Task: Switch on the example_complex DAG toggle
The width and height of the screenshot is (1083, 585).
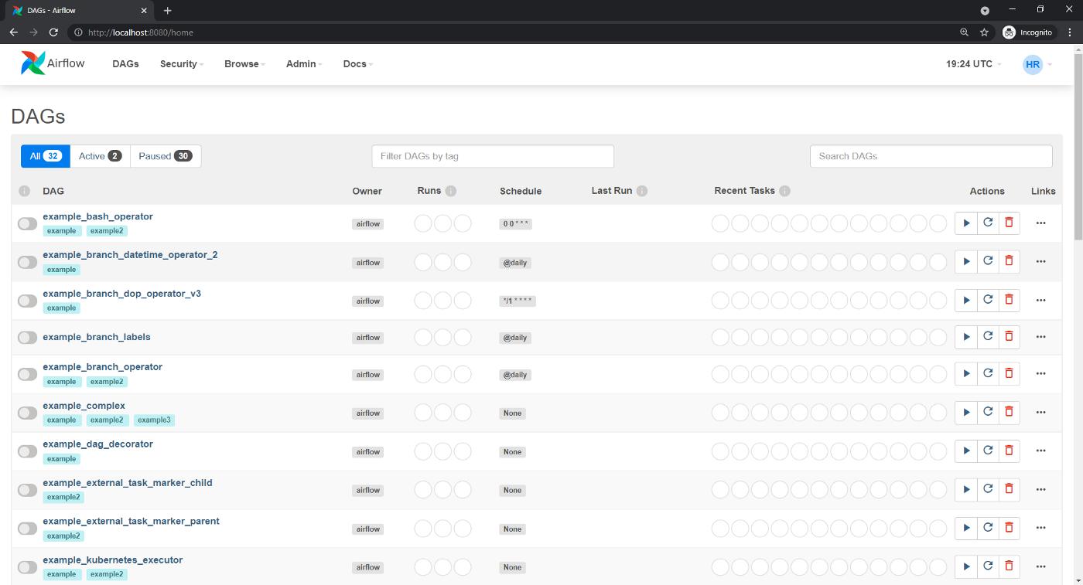Action: click(27, 413)
